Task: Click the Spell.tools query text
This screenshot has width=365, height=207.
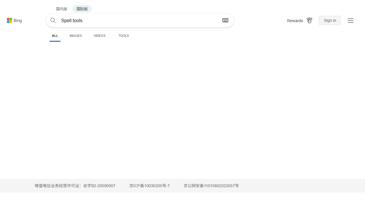Action: pyautogui.click(x=72, y=21)
